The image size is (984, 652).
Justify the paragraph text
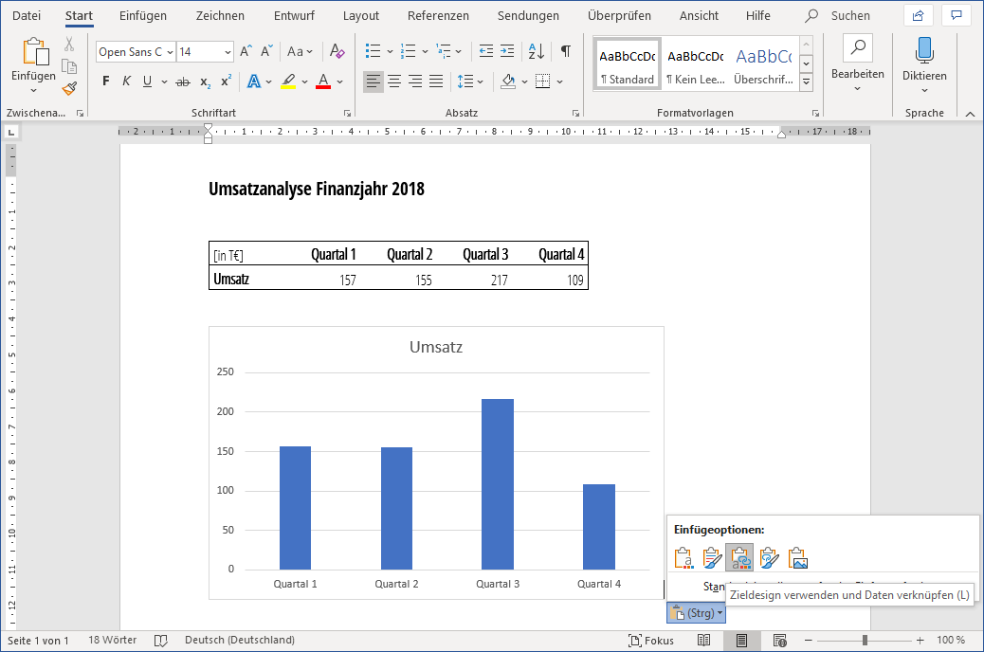(435, 81)
